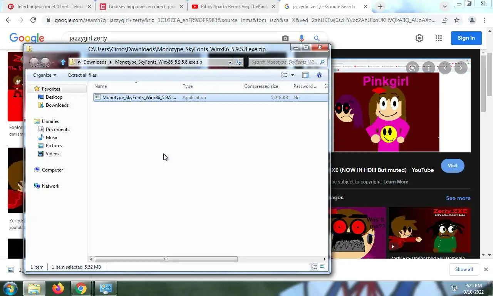Search by image camera icon on Google

click(x=285, y=38)
